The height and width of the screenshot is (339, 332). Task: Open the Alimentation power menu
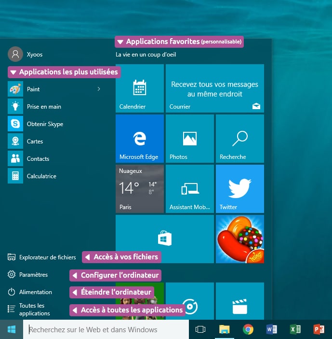click(30, 292)
